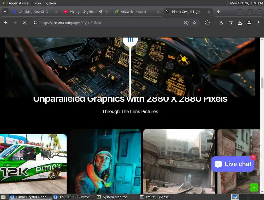
Task: Switch to Pimax Crystal Light taskbar window
Action: 30,197
